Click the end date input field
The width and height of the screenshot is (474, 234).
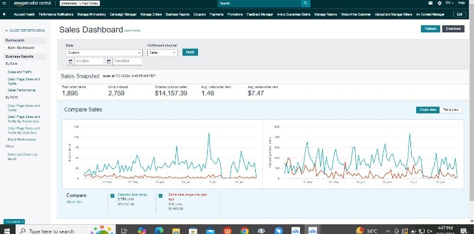coord(127,62)
